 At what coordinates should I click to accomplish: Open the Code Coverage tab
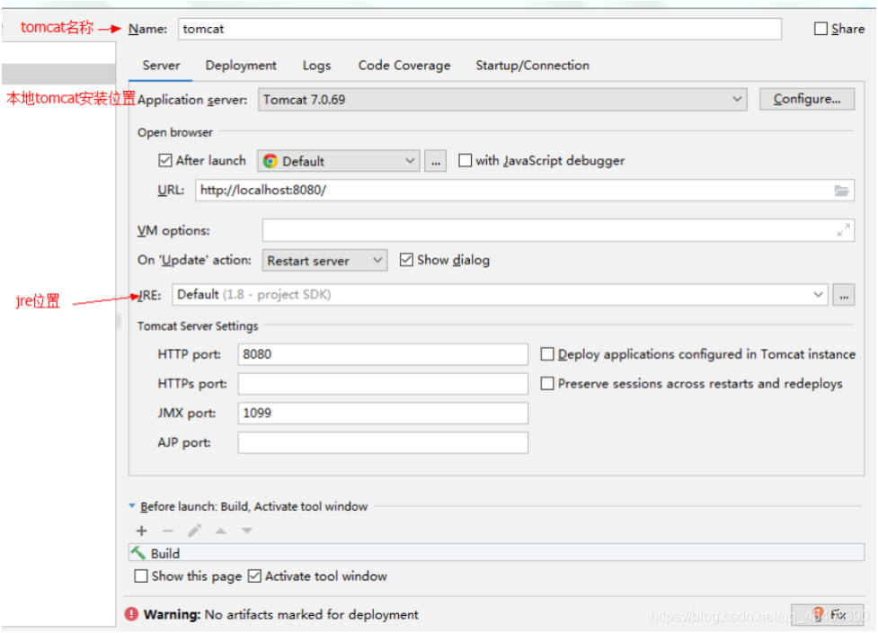click(x=404, y=66)
